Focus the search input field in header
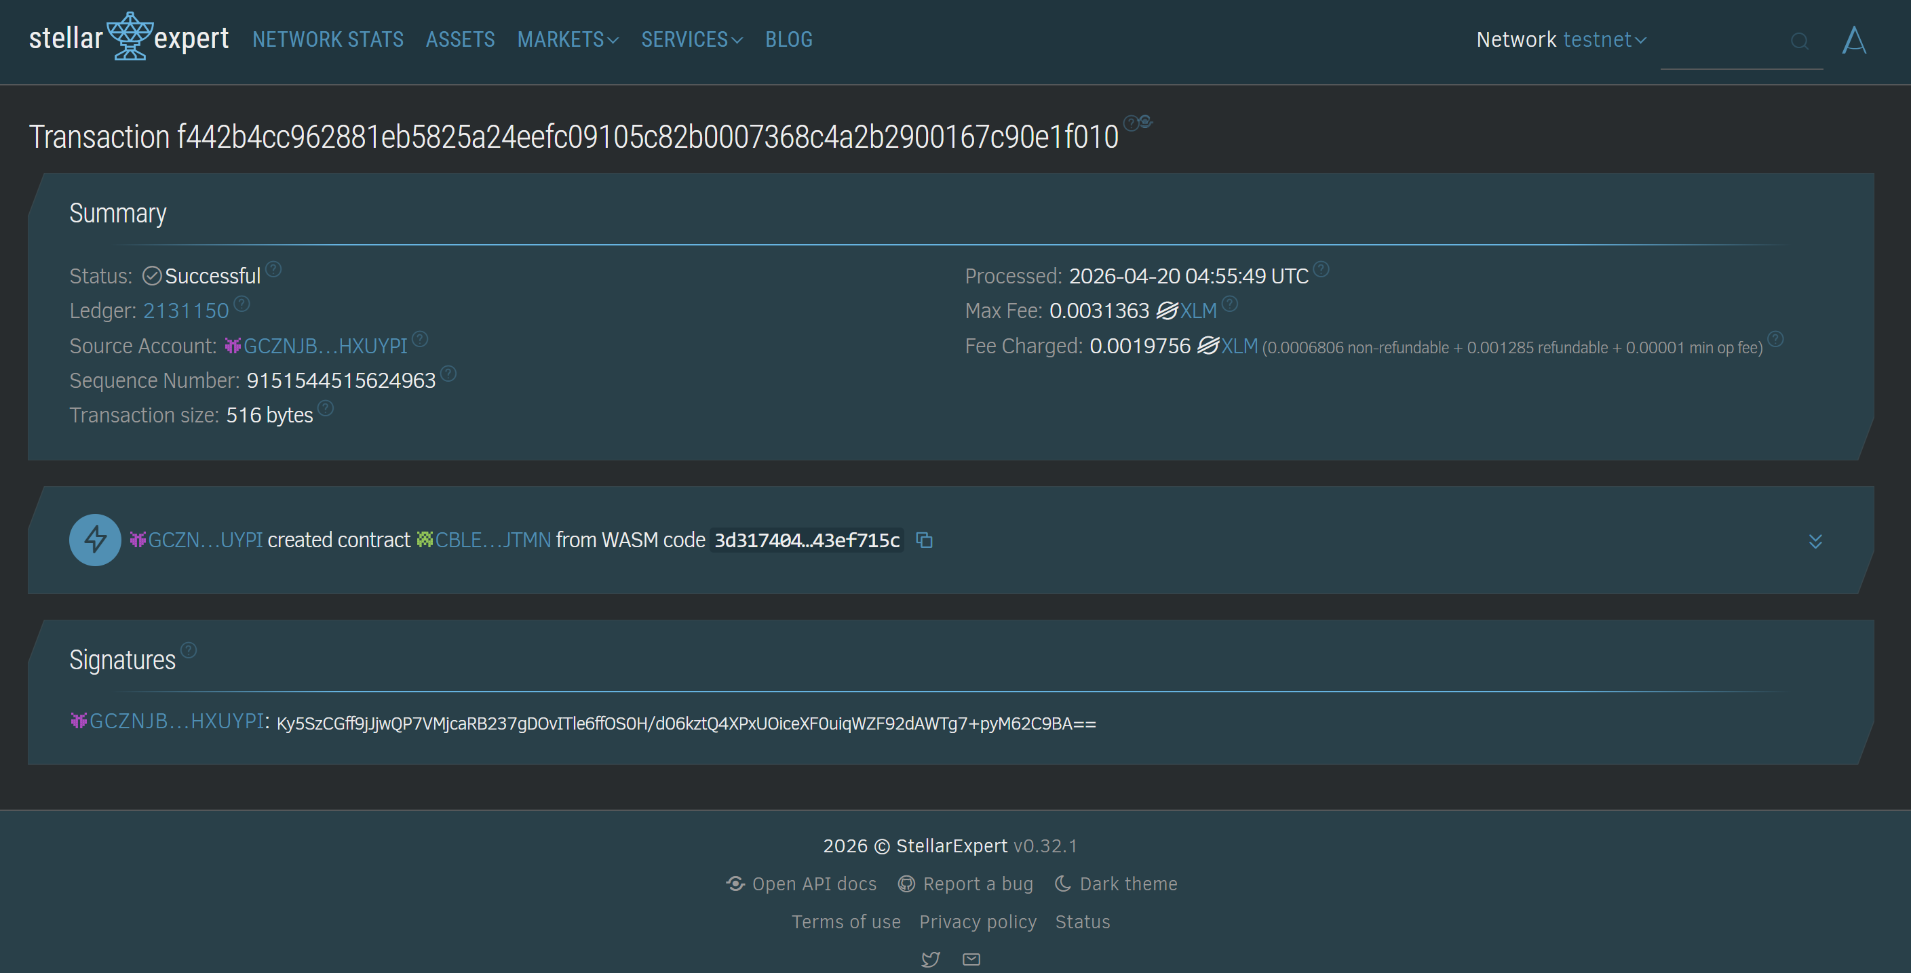The image size is (1911, 973). (1721, 41)
